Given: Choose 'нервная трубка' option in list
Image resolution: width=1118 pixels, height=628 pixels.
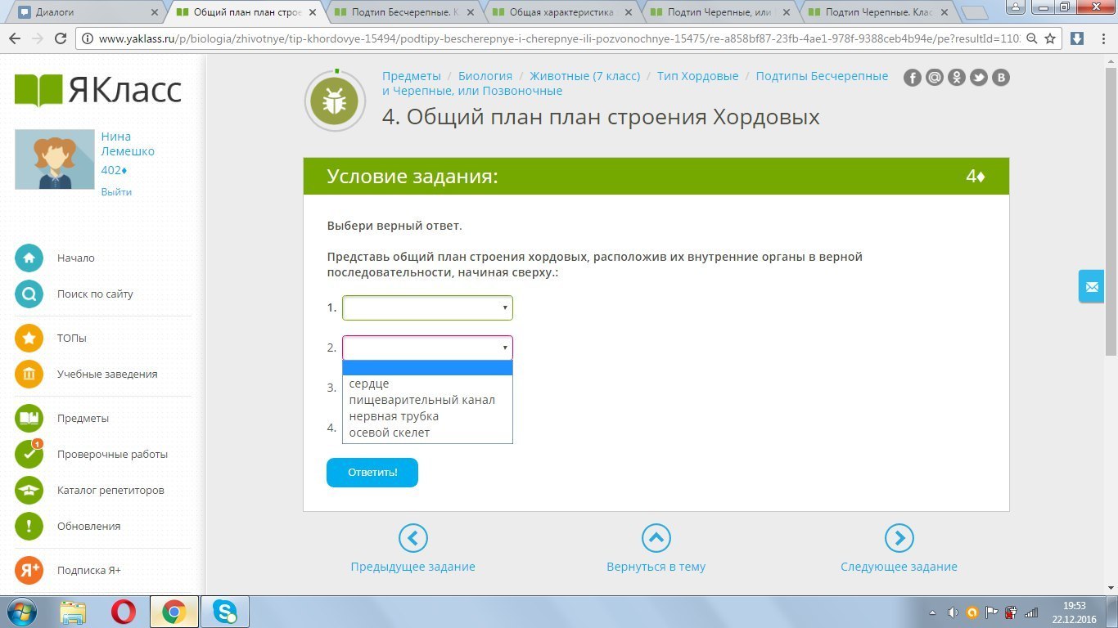Looking at the screenshot, I should 394,416.
